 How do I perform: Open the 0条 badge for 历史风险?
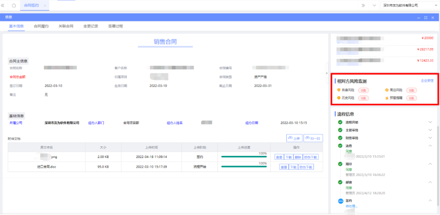[x=363, y=98]
